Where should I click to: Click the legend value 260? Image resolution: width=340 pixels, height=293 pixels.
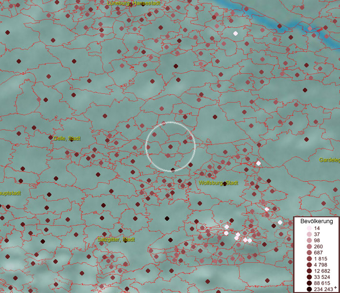[318, 247]
